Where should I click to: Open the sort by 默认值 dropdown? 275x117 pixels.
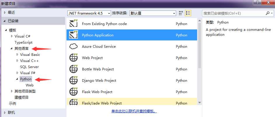point(153,13)
